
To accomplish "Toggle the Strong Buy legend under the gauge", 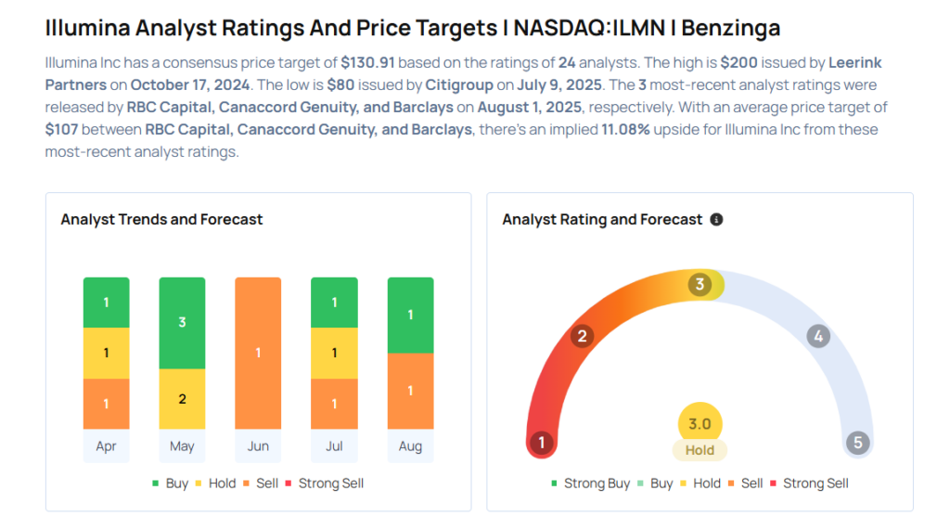I will 590,484.
